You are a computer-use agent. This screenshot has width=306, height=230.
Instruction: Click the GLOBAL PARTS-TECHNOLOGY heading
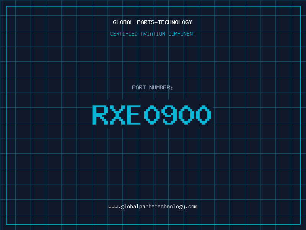(x=153, y=22)
